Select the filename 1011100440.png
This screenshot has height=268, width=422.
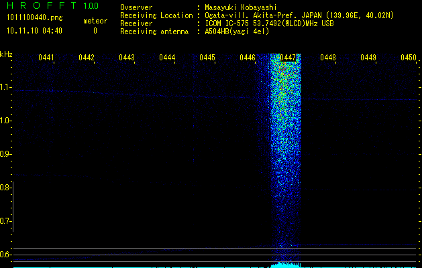(35, 18)
